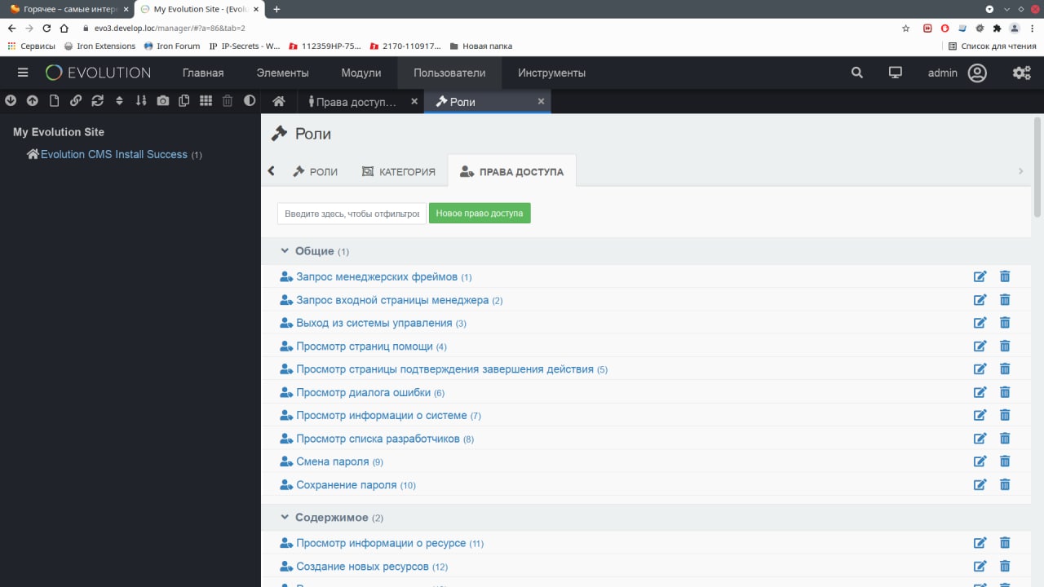1044x587 pixels.
Task: Collapse the 'Содержимое' category
Action: click(x=285, y=517)
